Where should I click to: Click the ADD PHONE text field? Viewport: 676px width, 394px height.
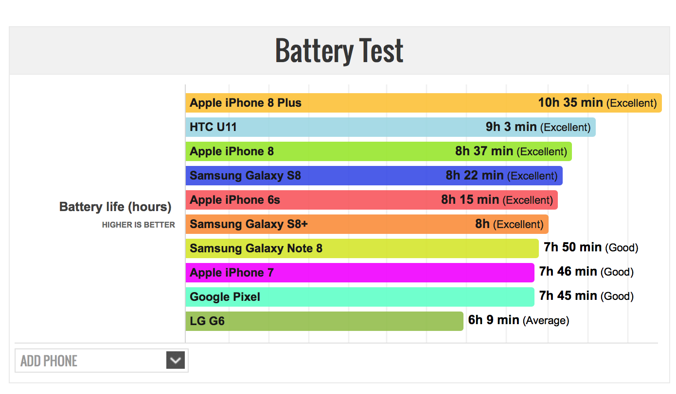click(x=102, y=361)
